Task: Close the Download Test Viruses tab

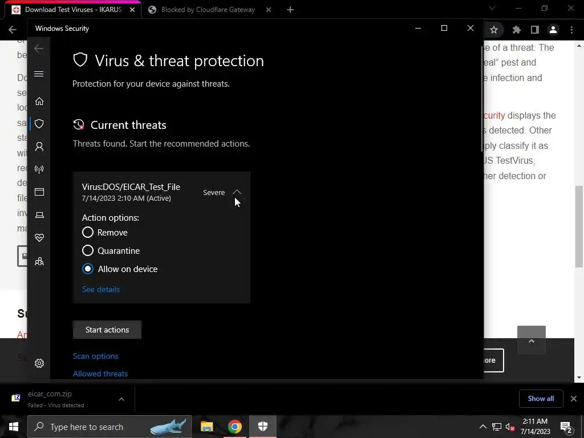Action: click(x=132, y=10)
